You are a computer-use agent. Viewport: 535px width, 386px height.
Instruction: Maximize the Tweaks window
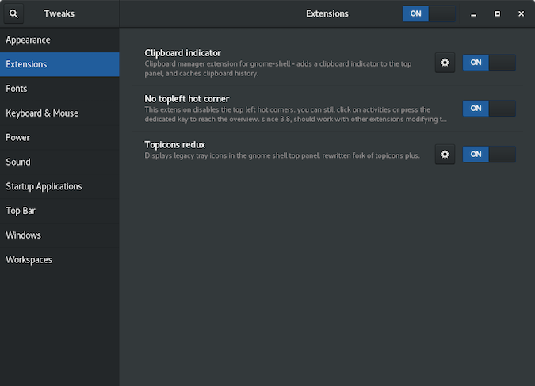497,13
